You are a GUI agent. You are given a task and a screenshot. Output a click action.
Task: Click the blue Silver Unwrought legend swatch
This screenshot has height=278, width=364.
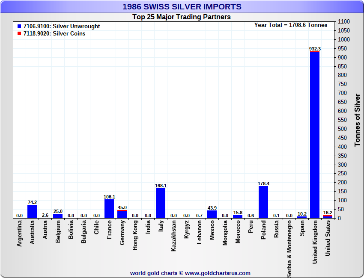click(x=19, y=26)
